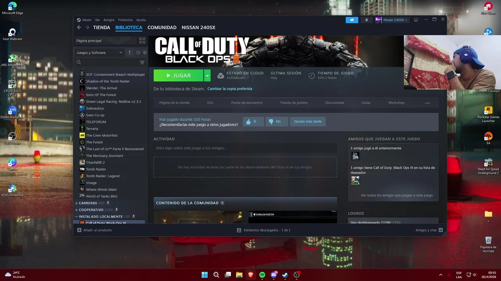Click Cambiar la copia preferida link
This screenshot has width=501, height=281.
(230, 89)
